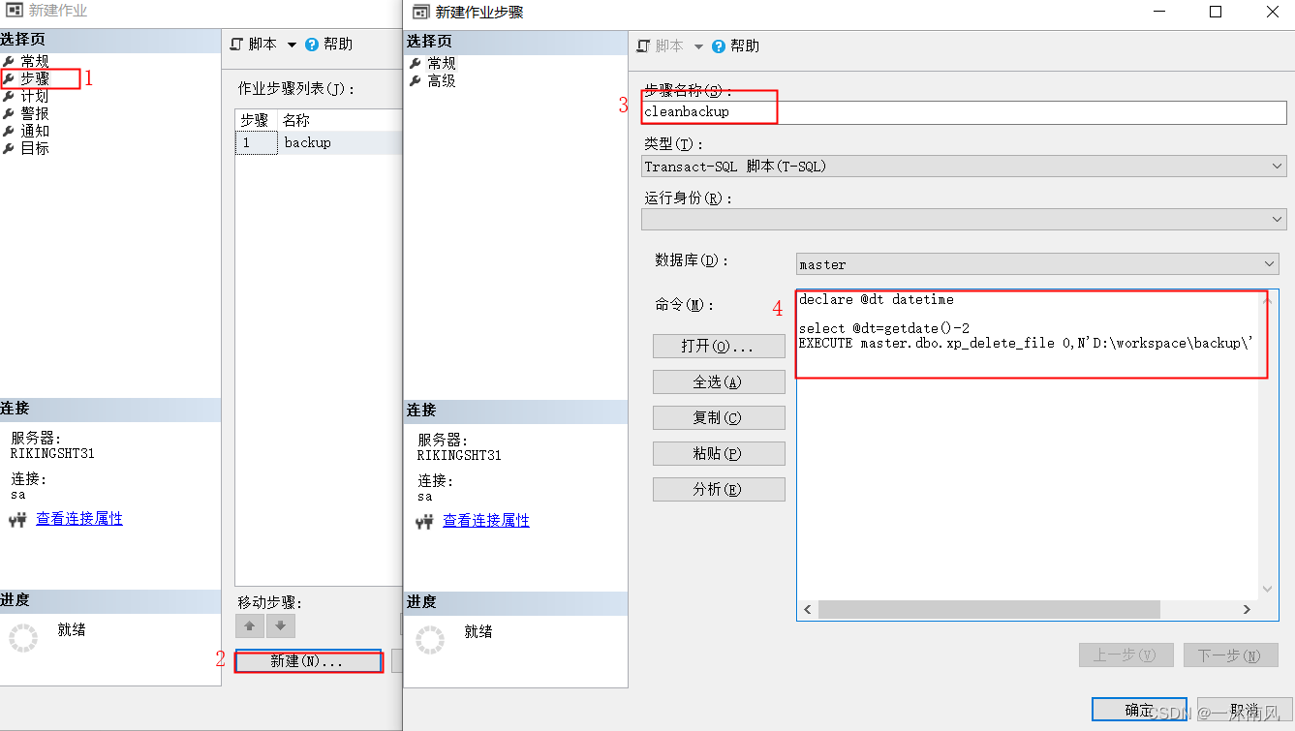
Task: Click server name RIKINGSHT31 in 新建作业步骤
Action: click(x=459, y=455)
